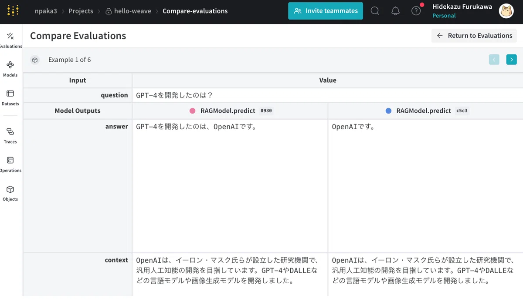
Task: Click the Value column header
Action: click(x=328, y=81)
